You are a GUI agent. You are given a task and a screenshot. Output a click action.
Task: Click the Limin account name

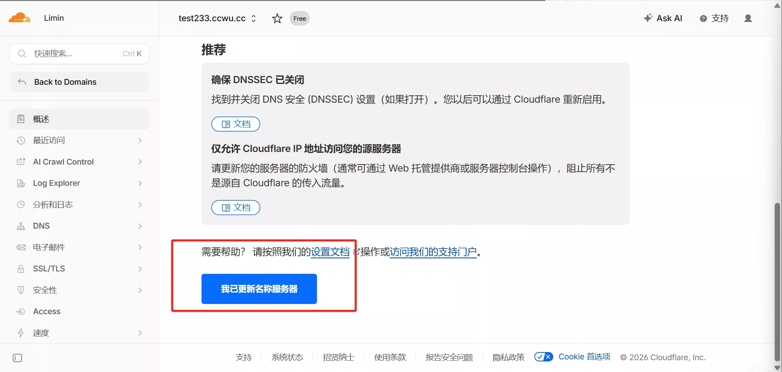(54, 18)
